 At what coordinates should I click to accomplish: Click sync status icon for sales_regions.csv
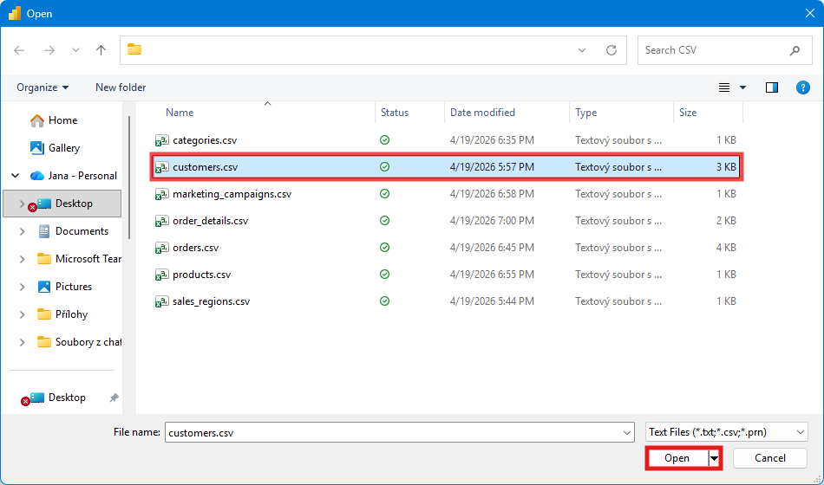coord(384,301)
